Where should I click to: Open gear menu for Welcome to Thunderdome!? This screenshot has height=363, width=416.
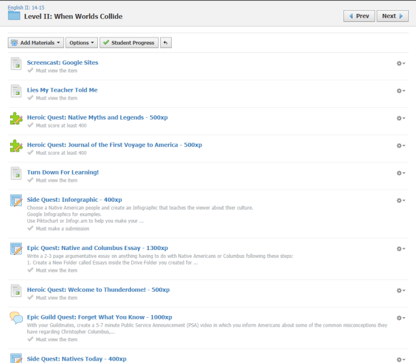coord(401,291)
